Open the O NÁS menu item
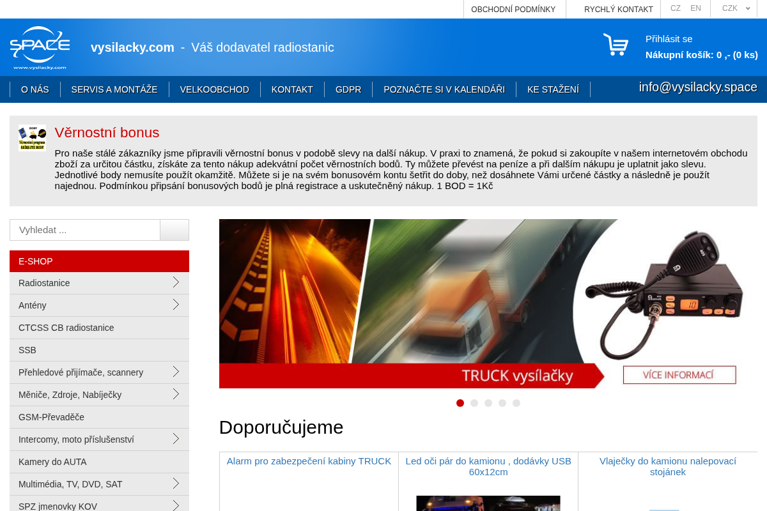 [x=35, y=89]
